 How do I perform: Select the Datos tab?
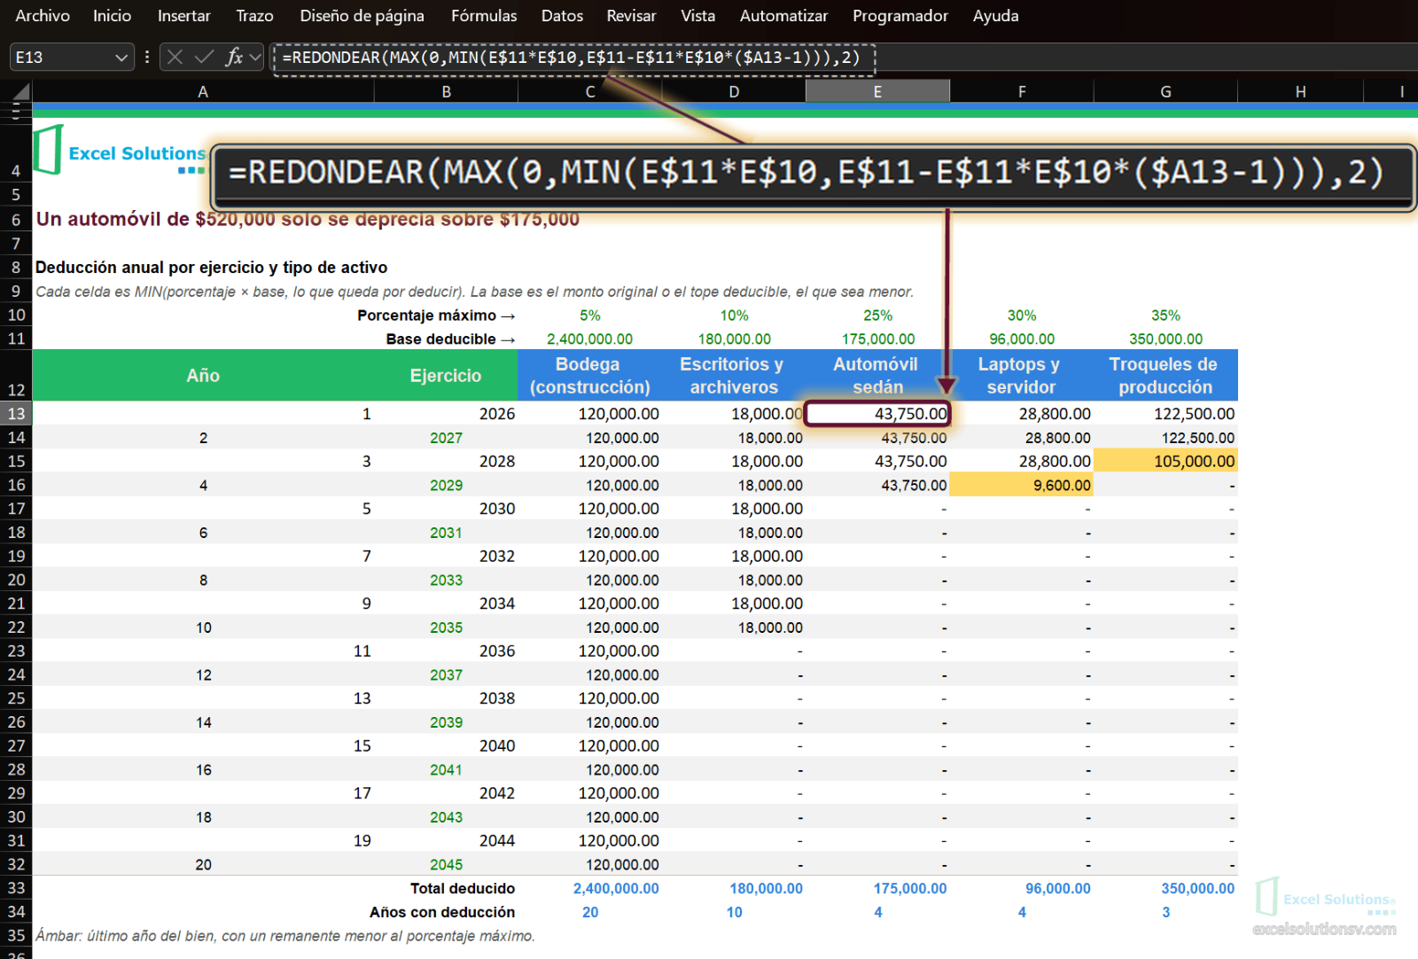pos(562,16)
